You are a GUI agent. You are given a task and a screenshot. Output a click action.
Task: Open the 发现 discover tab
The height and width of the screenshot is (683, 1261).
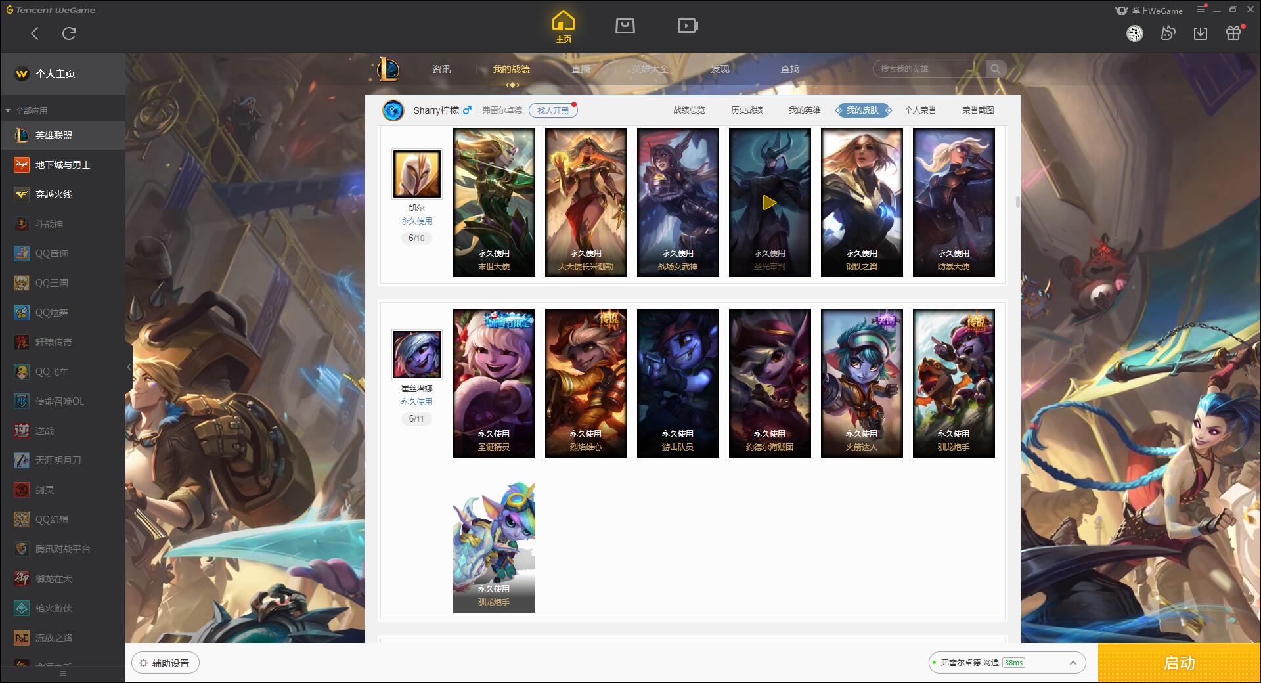[x=720, y=69]
